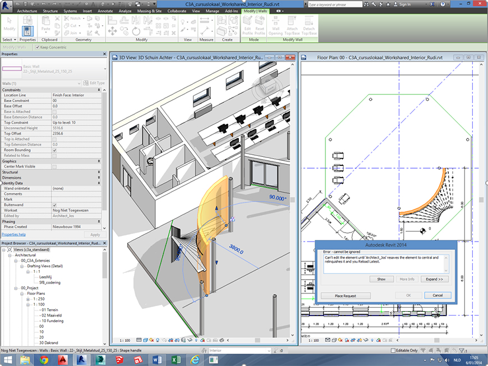
Task: Click the Top Offset value 2356.6
Action: tap(76, 133)
